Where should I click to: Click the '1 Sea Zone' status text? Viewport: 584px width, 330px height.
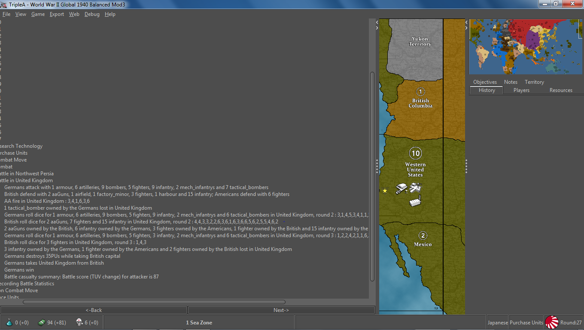click(199, 323)
